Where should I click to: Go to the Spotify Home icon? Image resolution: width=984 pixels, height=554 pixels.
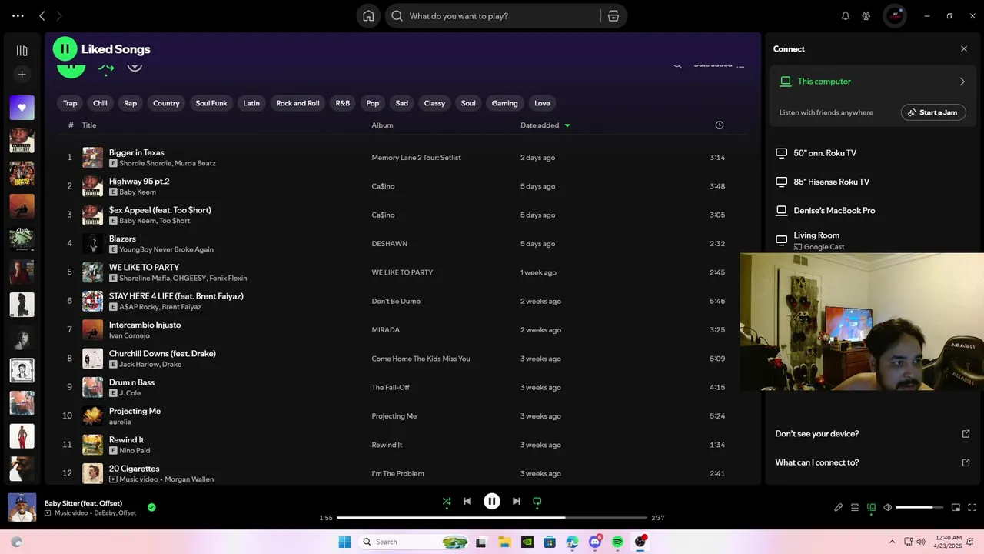(x=368, y=16)
